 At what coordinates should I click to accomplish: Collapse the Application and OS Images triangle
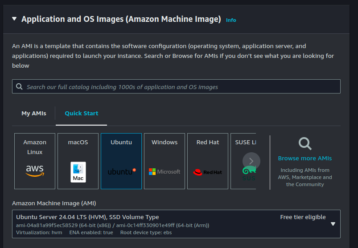tap(14, 19)
